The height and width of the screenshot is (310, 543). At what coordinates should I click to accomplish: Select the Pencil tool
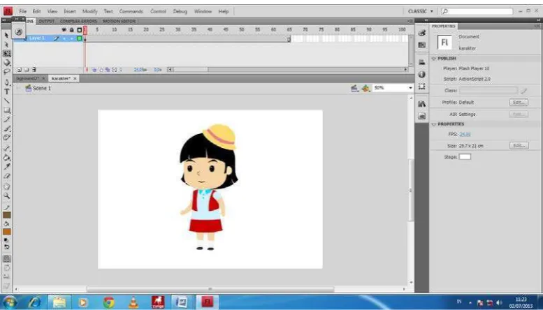(6, 119)
